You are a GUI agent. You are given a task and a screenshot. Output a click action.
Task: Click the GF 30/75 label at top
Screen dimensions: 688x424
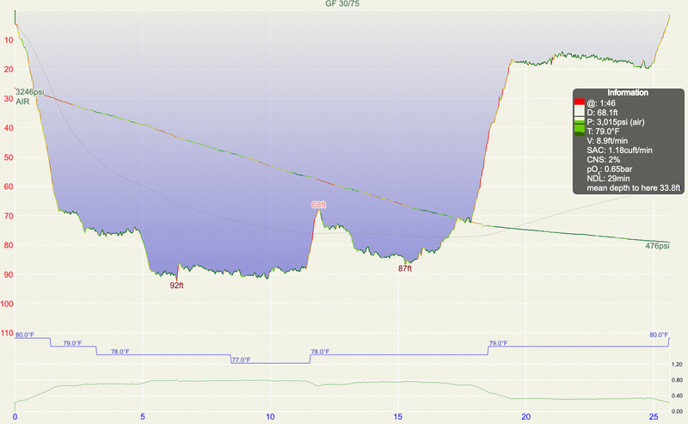click(x=343, y=4)
